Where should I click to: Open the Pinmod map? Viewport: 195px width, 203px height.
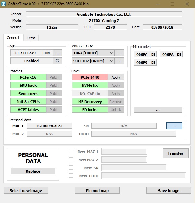pyautogui.click(x=97, y=190)
